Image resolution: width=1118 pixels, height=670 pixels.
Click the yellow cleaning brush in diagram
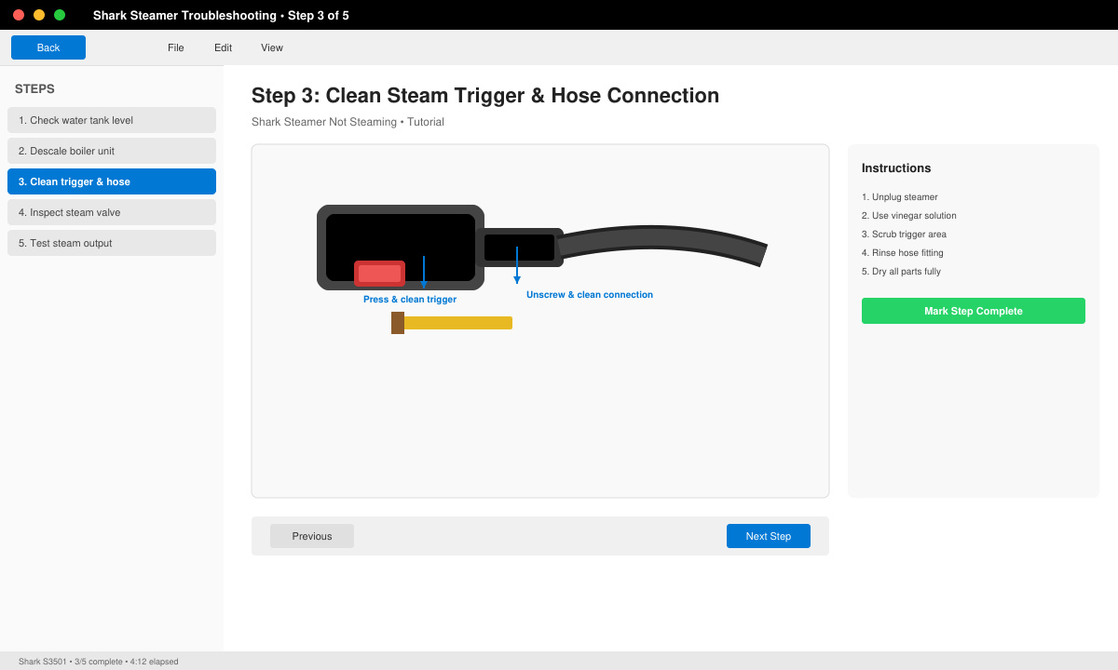[x=452, y=323]
